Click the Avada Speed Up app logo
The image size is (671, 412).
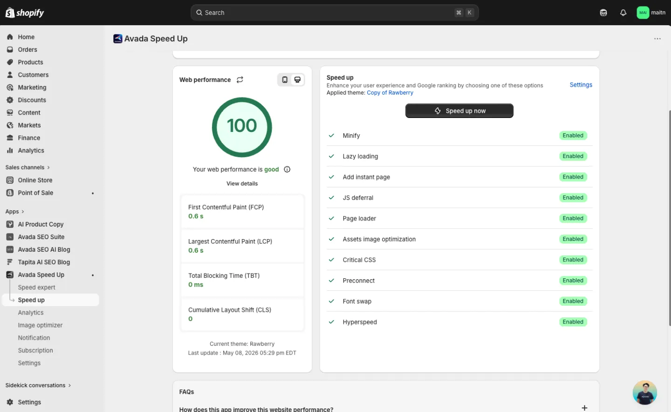pos(118,39)
